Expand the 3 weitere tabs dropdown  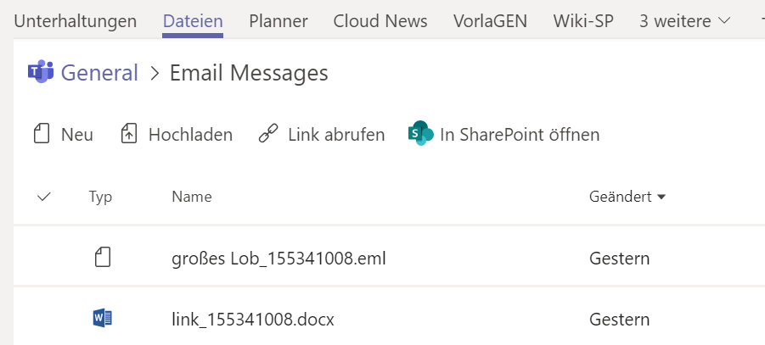(x=685, y=21)
